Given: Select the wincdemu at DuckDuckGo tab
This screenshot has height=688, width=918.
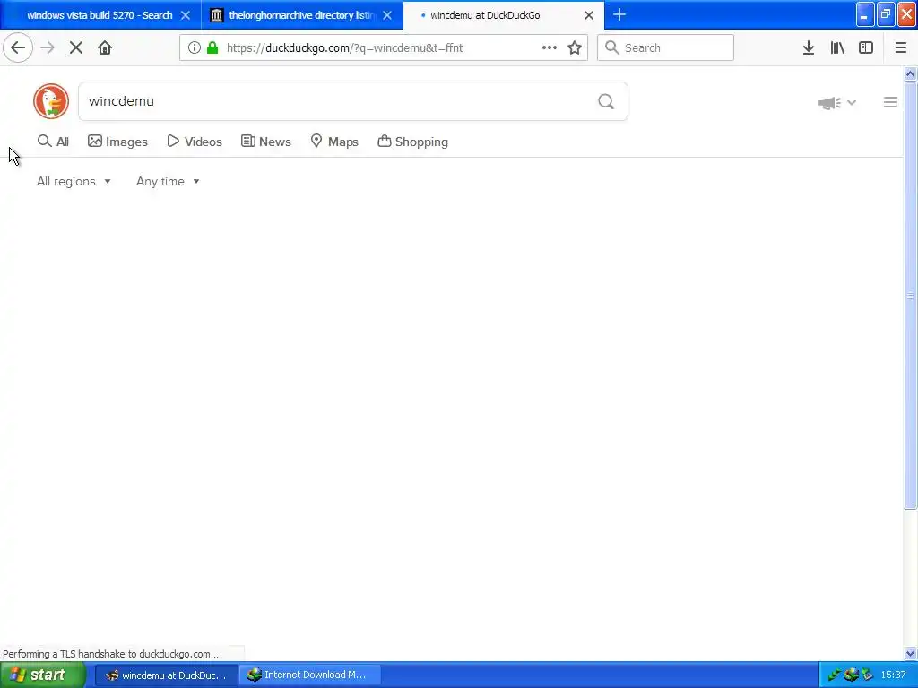Looking at the screenshot, I should click(x=504, y=15).
